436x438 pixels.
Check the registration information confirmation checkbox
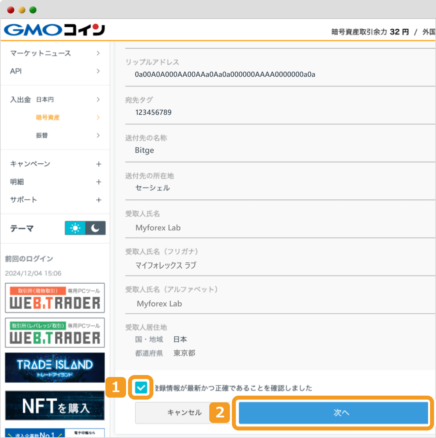[x=141, y=388]
